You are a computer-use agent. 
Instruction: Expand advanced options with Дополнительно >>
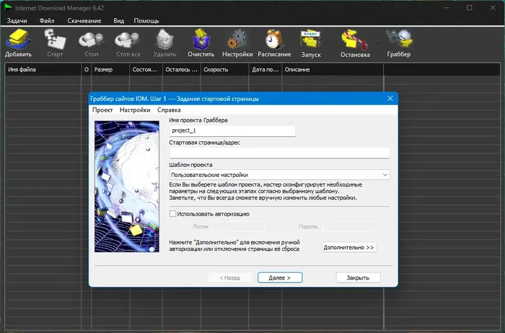[349, 247]
